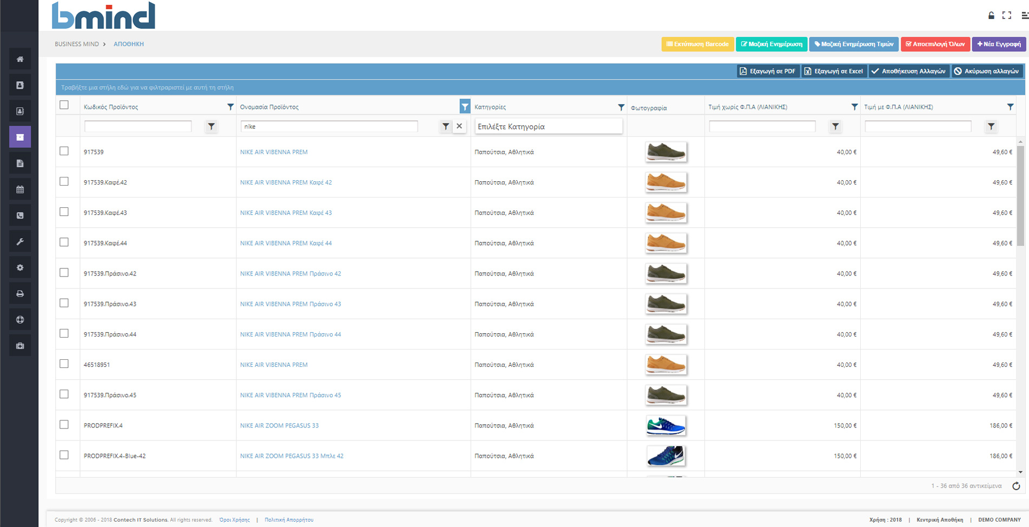
Task: Open filter operator funnel beside the nike input
Action: coord(445,126)
